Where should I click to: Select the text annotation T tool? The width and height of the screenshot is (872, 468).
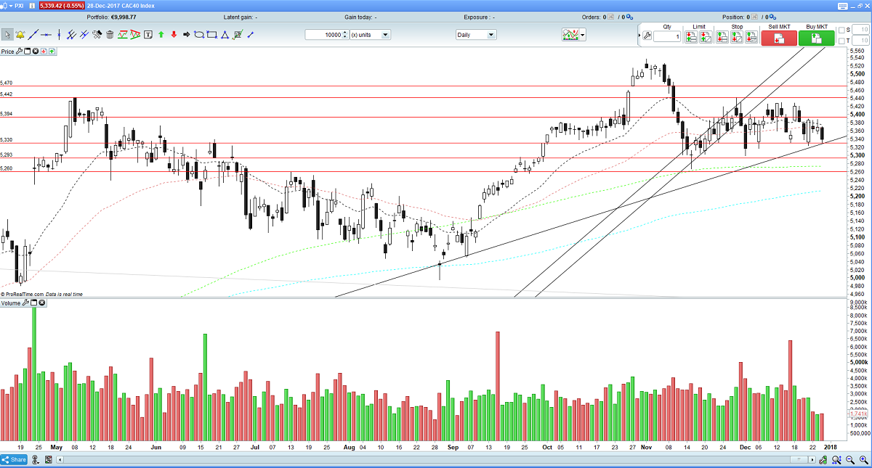(x=148, y=34)
